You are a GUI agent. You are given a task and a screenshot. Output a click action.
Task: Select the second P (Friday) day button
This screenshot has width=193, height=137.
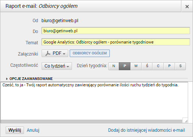(x=169, y=66)
